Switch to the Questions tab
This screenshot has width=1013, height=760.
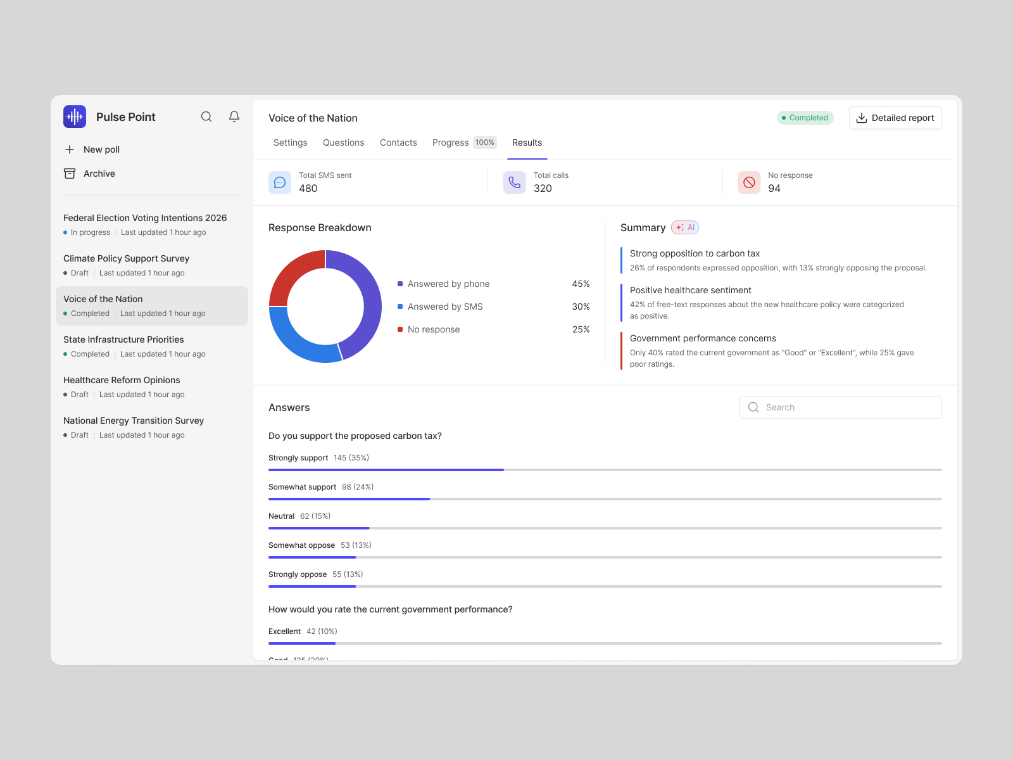(344, 142)
